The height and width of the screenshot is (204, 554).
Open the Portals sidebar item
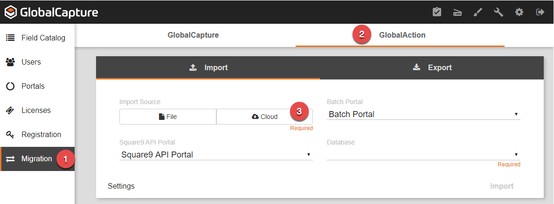33,86
